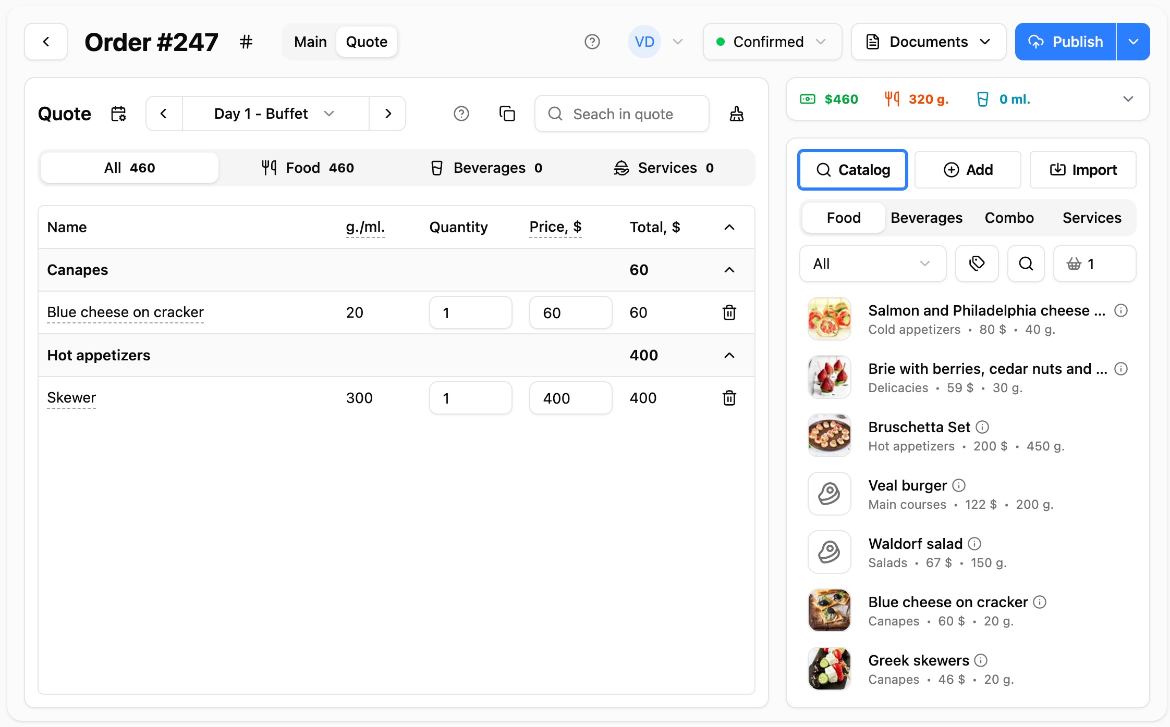Click the price field for Blue cheese on cracker

coord(571,312)
